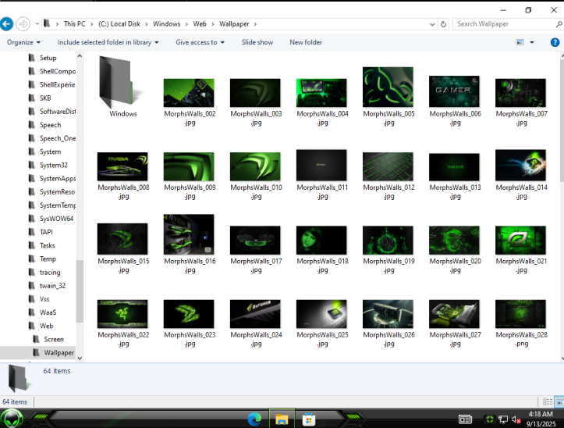564x428 pixels.
Task: Open the view options dropdown arrow
Action: click(x=532, y=42)
